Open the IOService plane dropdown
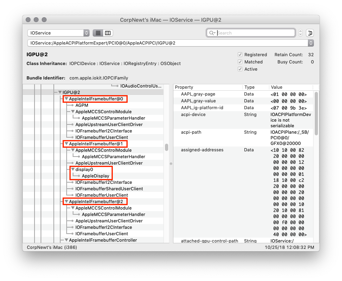 tap(59, 33)
